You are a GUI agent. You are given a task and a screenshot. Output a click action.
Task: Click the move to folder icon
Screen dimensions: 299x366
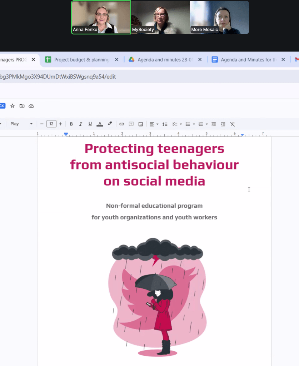[x=22, y=106]
